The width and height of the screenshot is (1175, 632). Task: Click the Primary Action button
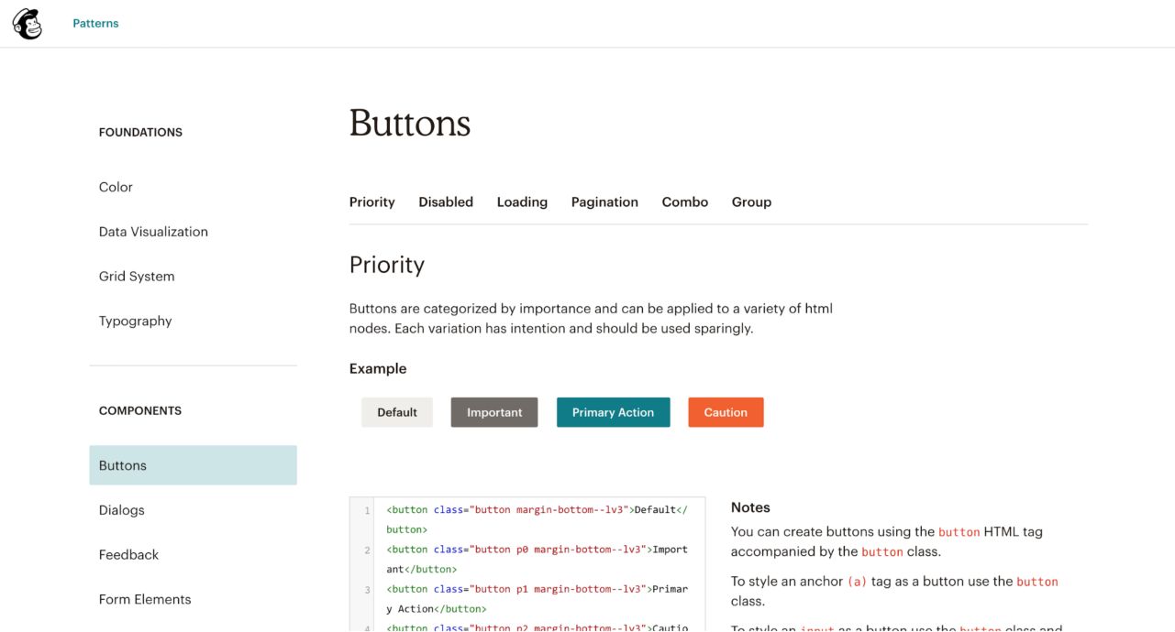point(613,412)
